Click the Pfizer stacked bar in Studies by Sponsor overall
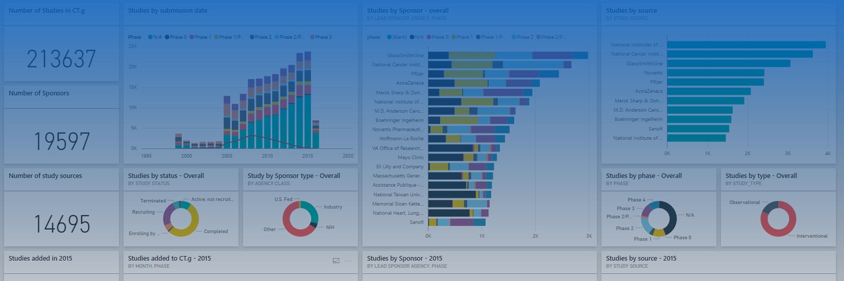This screenshot has width=844, height=281. 493,74
